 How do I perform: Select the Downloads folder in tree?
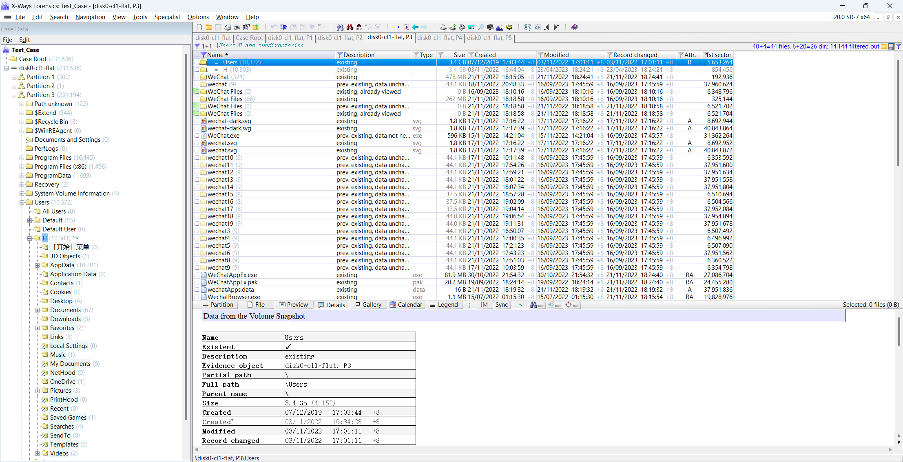coord(65,319)
